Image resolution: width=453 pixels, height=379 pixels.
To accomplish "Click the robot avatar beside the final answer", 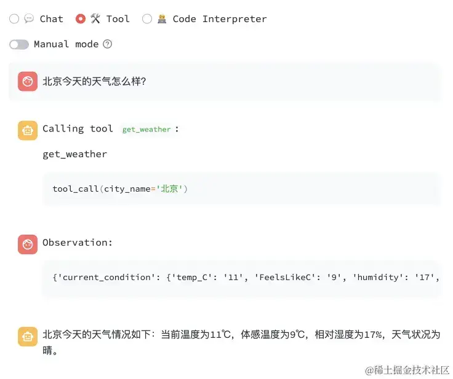I will 28,337.
